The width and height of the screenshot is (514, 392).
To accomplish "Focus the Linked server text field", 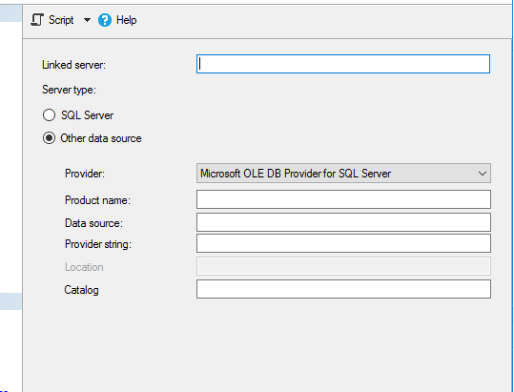I will click(x=343, y=64).
